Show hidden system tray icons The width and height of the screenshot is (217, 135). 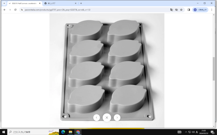186,132
